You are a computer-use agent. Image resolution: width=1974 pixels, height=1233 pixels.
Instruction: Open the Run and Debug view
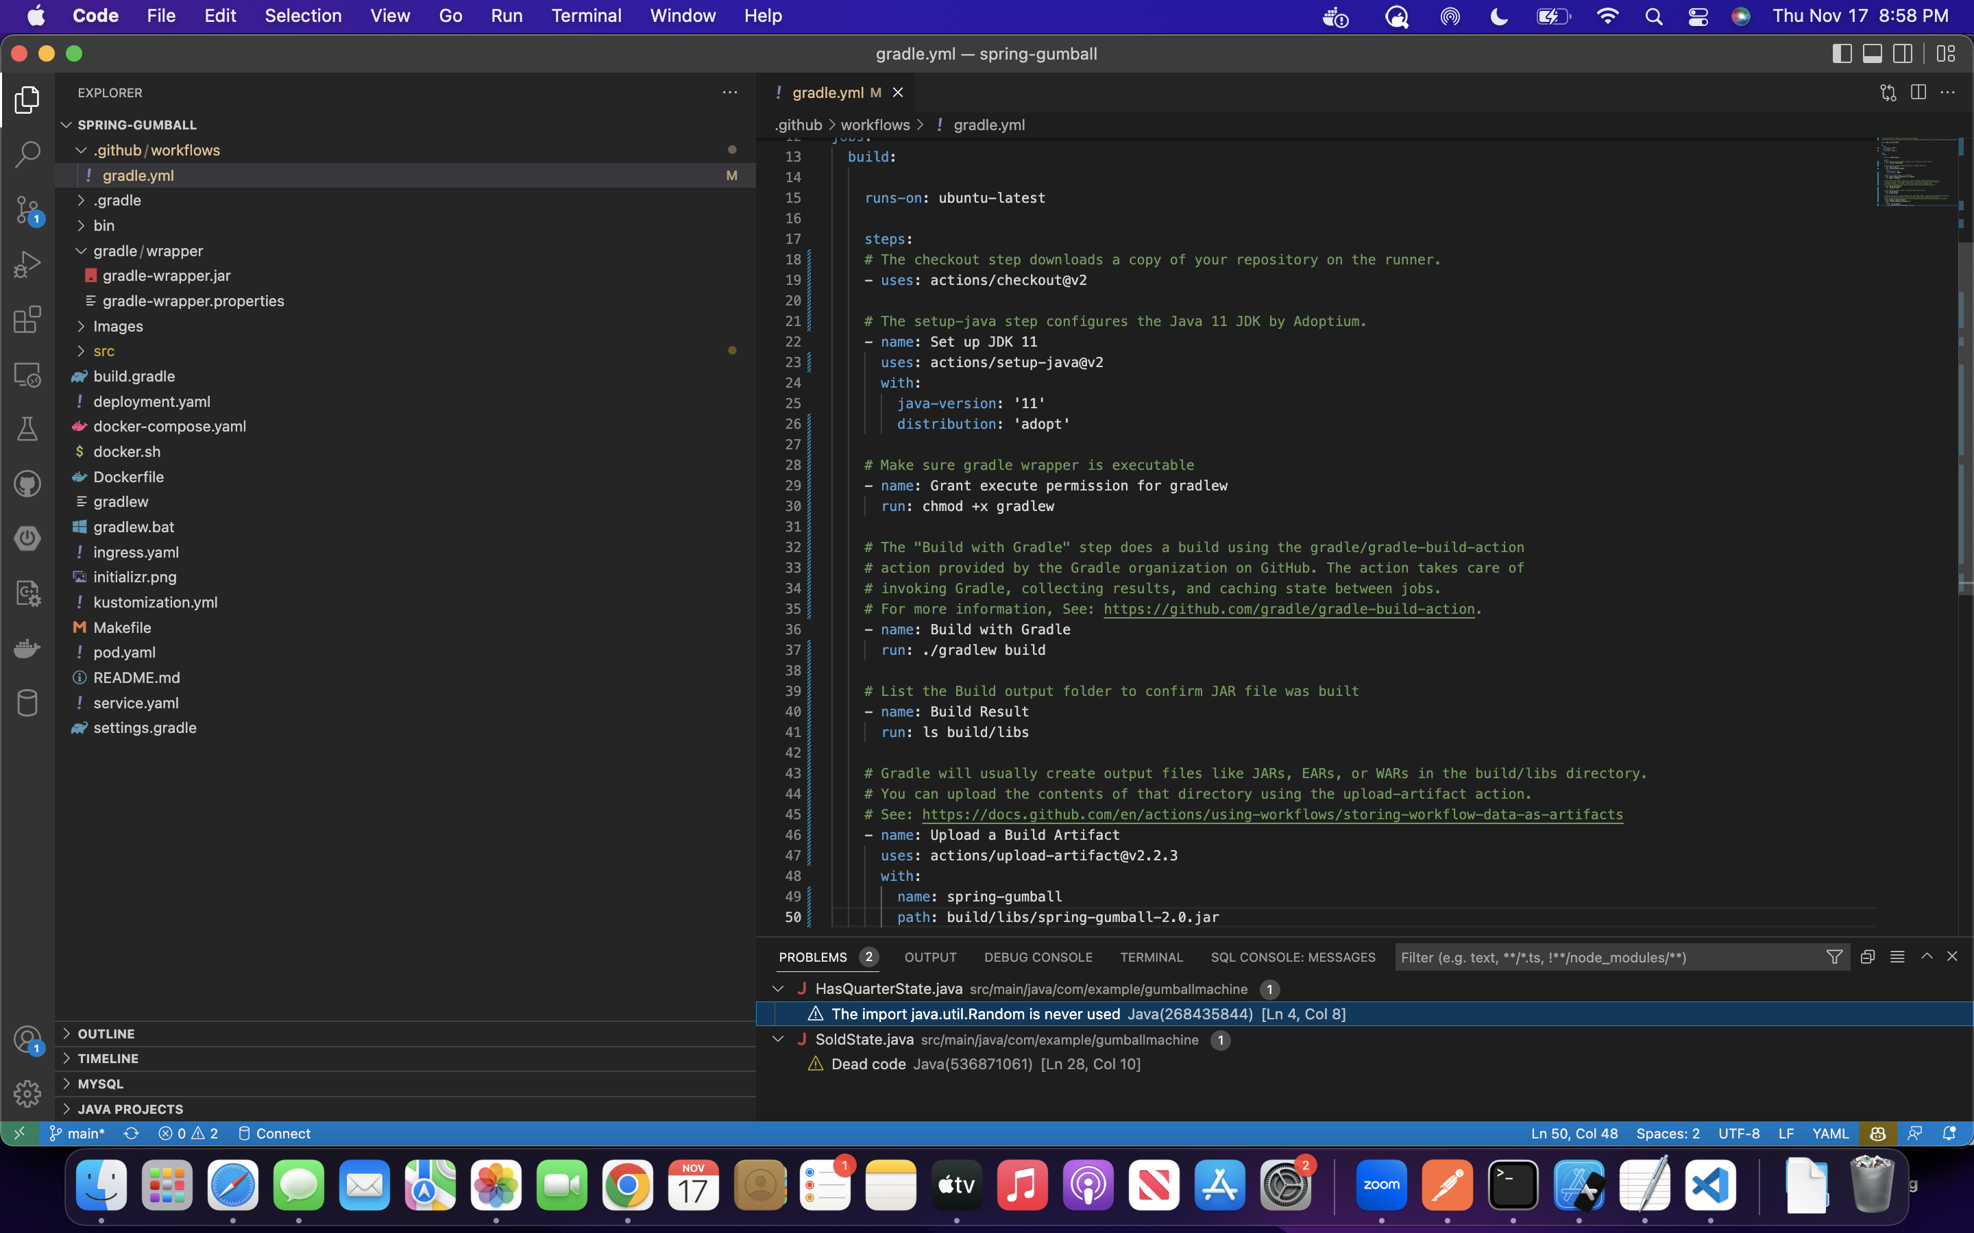[x=27, y=262]
